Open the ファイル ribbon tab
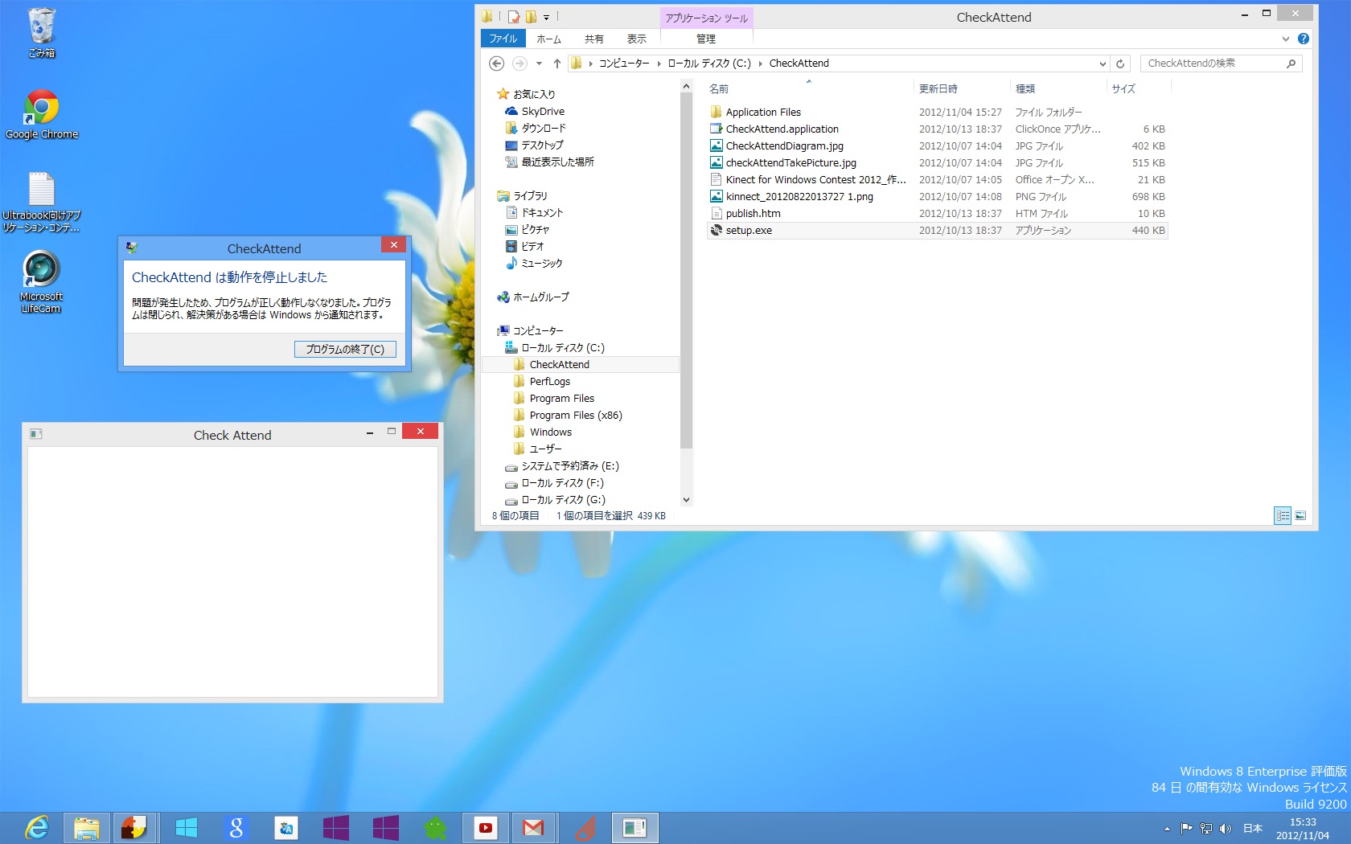 tap(503, 39)
